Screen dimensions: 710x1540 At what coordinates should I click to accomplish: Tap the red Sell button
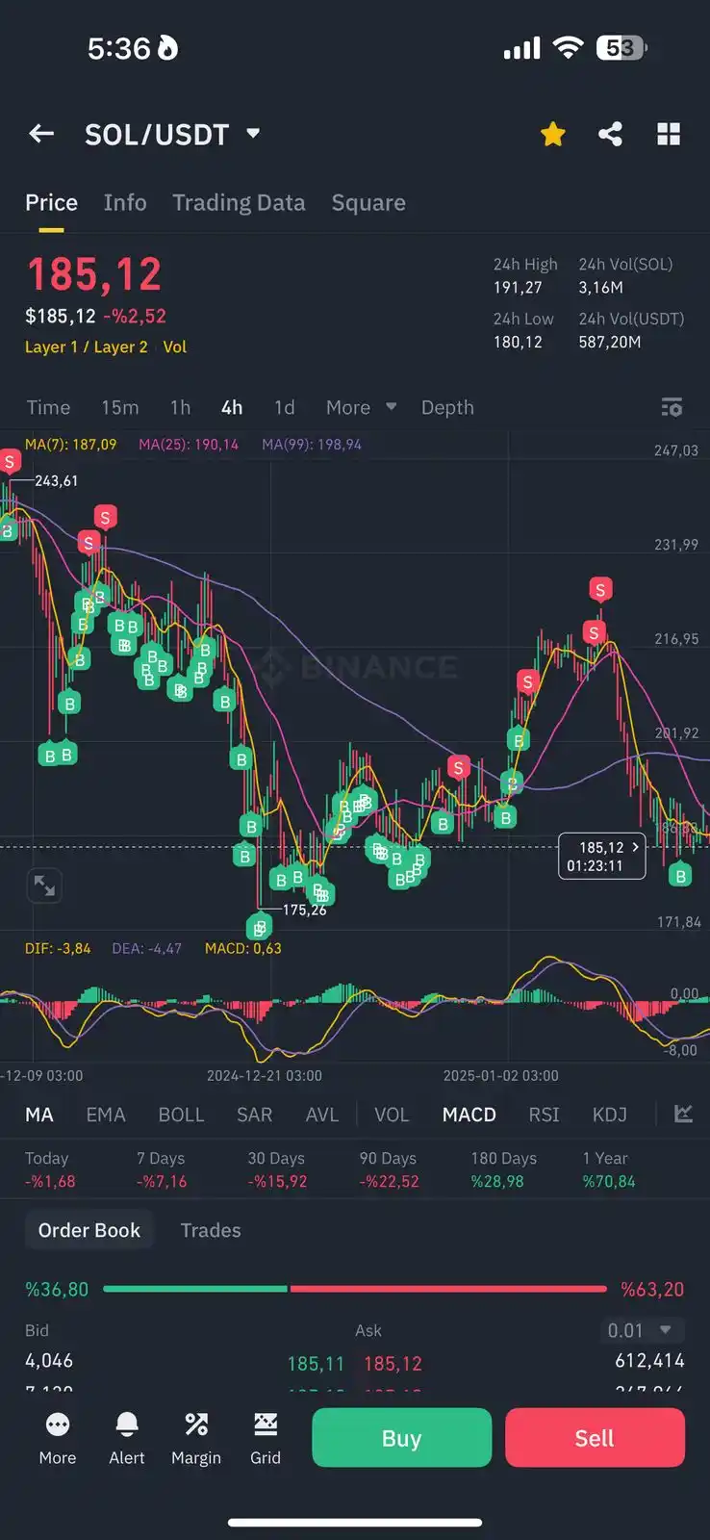pos(595,1438)
